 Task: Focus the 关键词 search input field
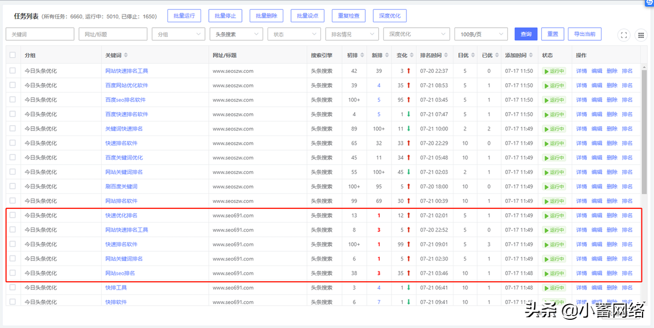40,34
